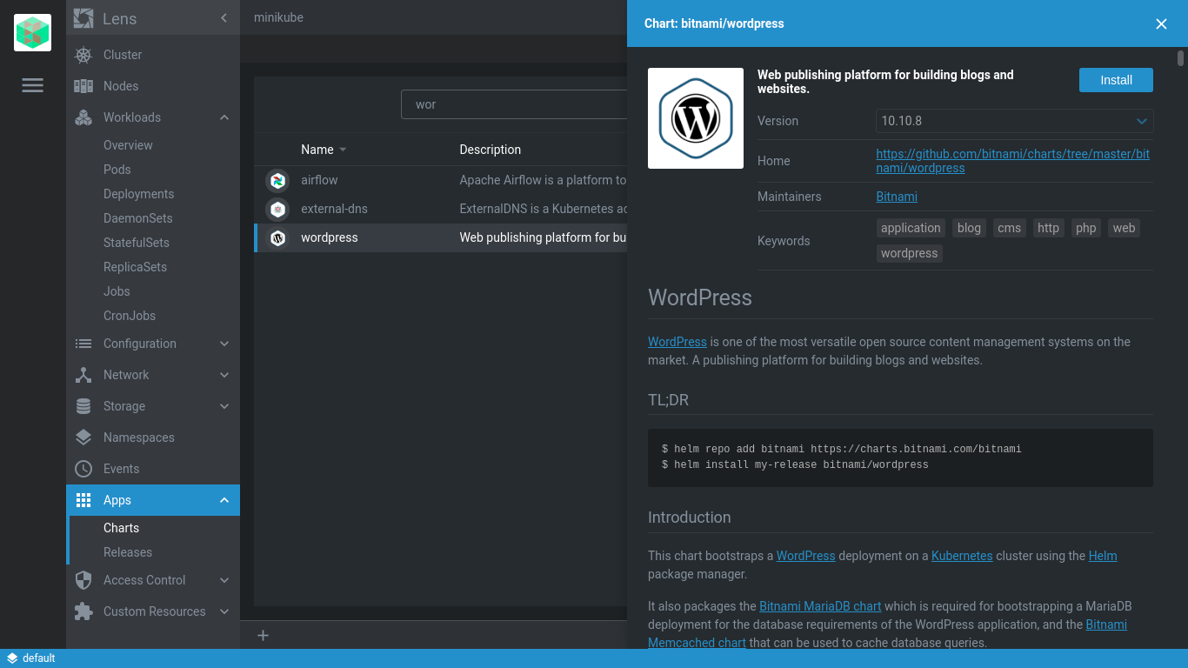Expand the Configuration section chevron
The height and width of the screenshot is (668, 1188).
coord(224,344)
